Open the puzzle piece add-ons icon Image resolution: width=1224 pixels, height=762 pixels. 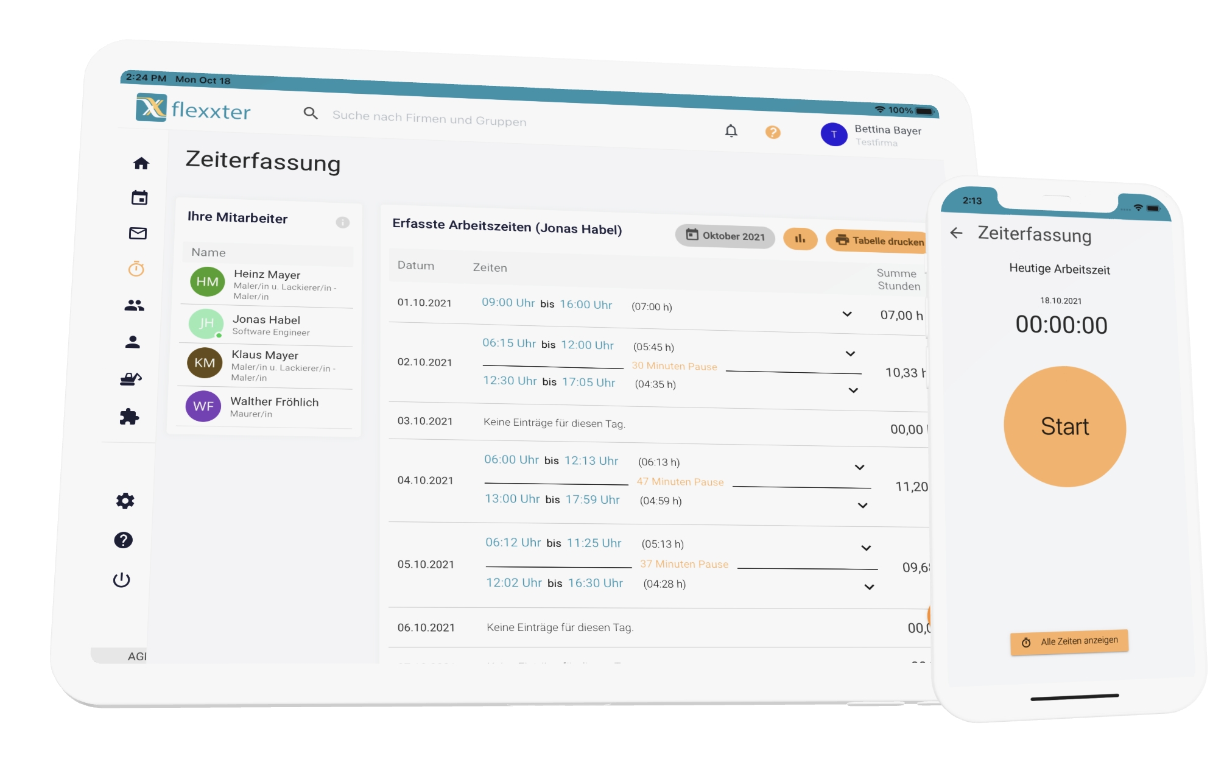(129, 417)
